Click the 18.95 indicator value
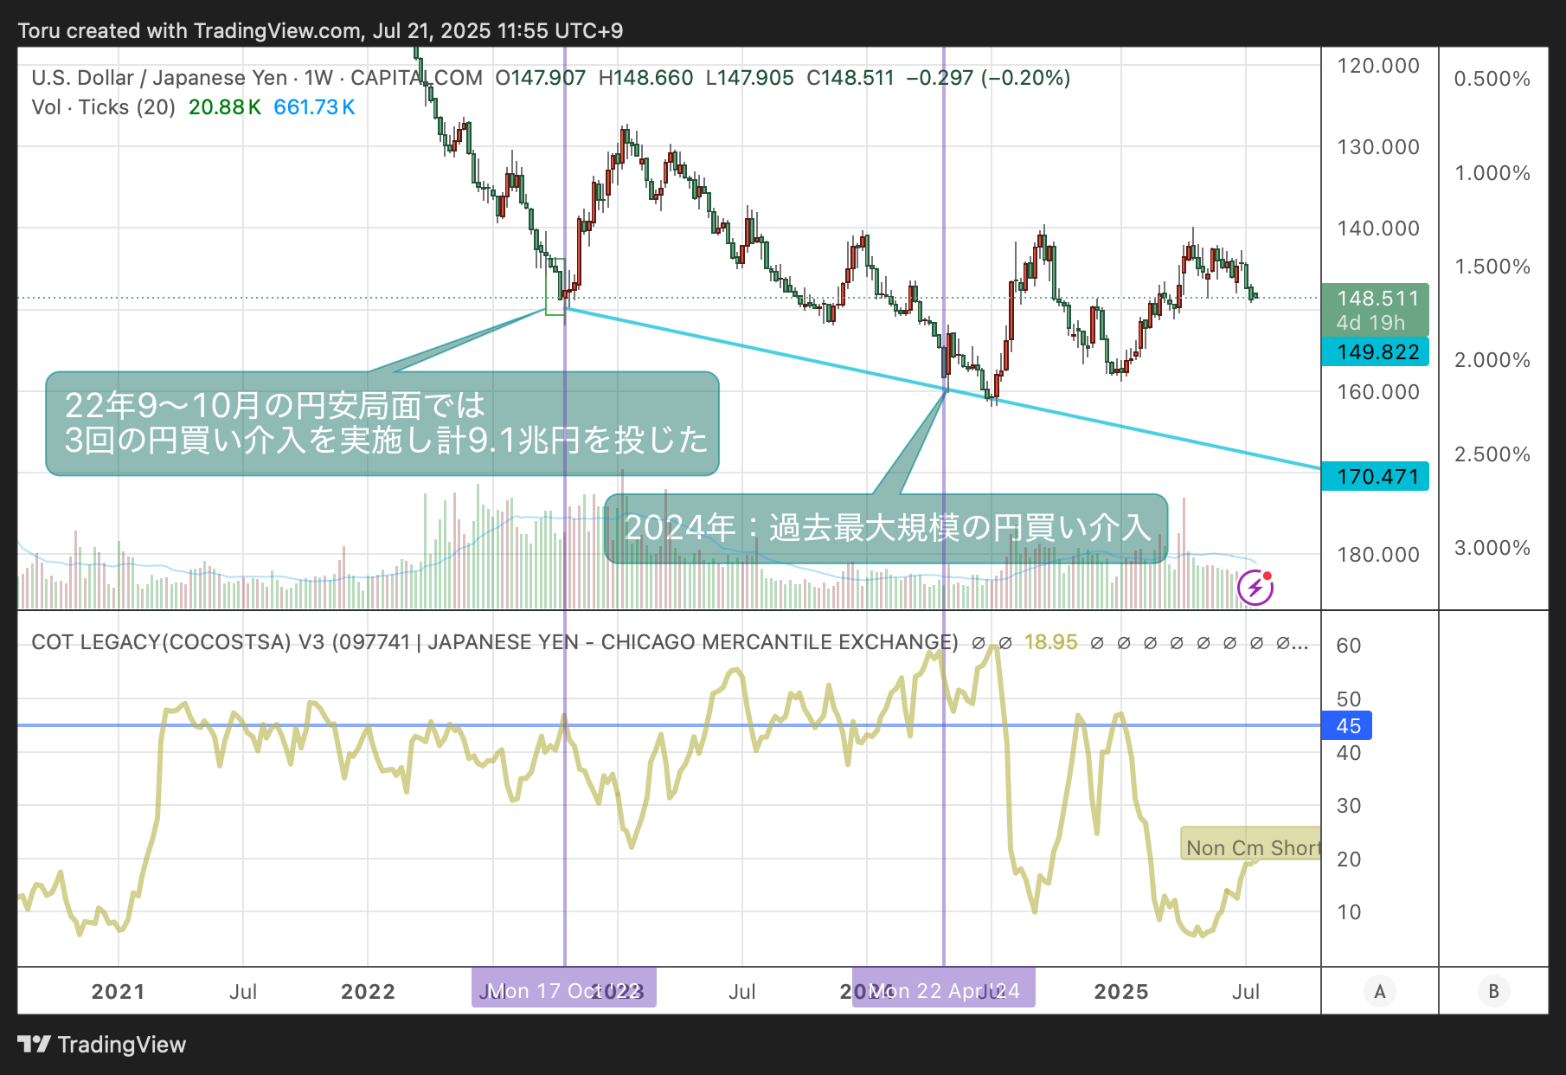 [x=1050, y=642]
